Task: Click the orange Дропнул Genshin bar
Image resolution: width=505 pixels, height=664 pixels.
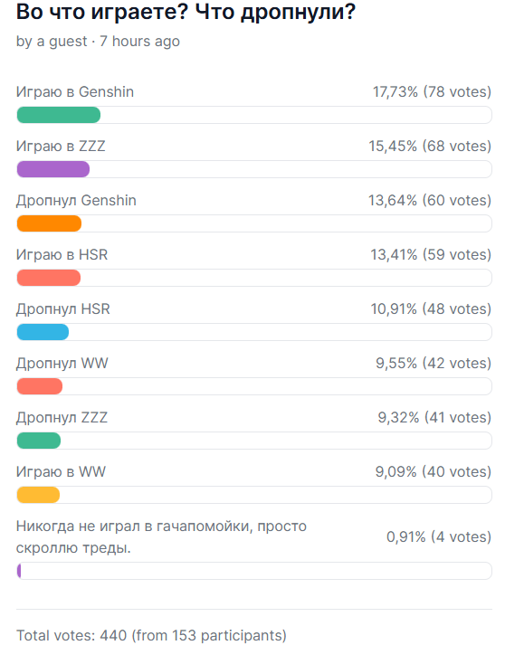Action: (49, 223)
